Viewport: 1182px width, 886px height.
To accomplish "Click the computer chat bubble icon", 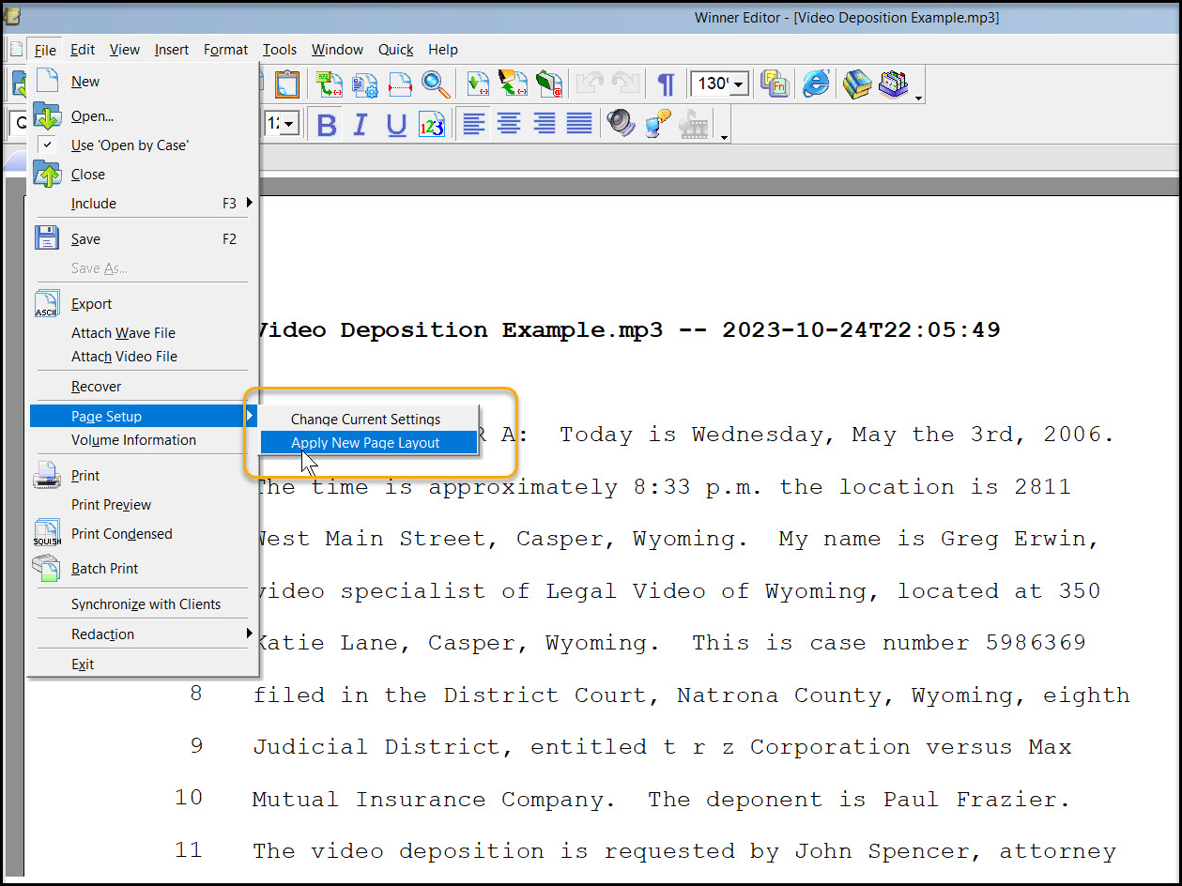I will pos(657,124).
